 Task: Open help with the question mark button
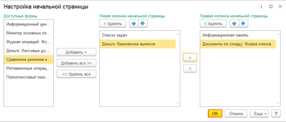[x=276, y=114]
